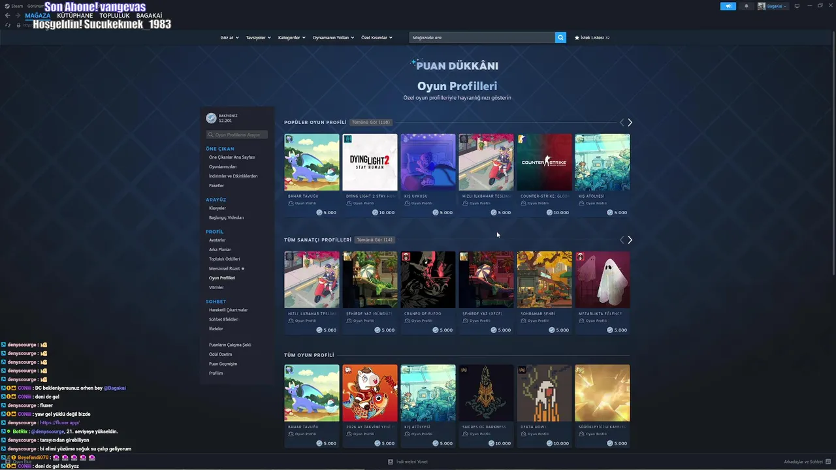Image resolution: width=836 pixels, height=470 pixels.
Task: Previous arrow for Popüler Oyun Profili
Action: (622, 123)
